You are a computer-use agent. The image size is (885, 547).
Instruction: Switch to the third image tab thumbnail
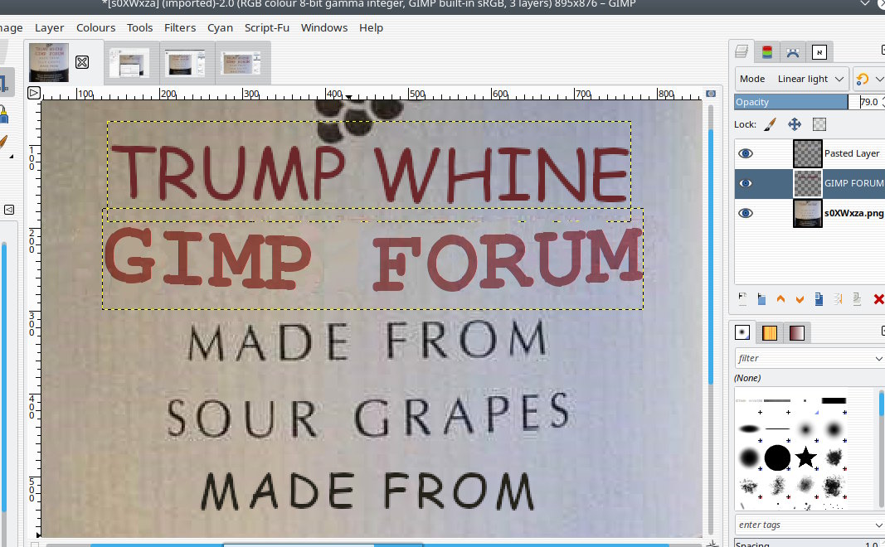coord(185,63)
